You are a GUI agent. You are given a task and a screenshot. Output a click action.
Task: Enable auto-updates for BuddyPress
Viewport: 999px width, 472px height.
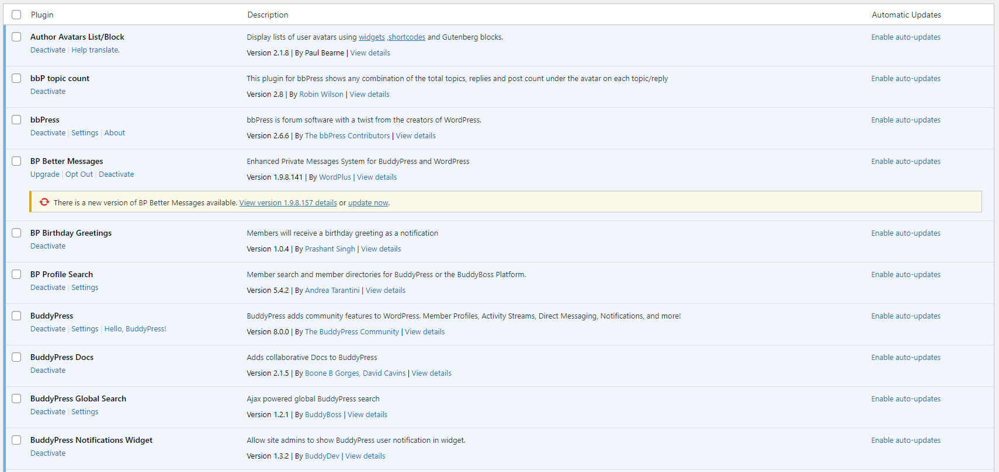tap(906, 316)
